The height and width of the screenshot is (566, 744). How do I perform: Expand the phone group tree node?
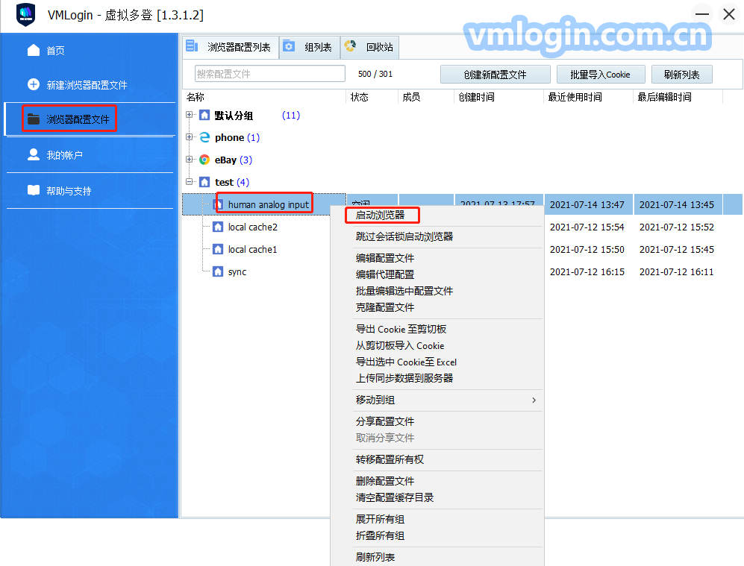point(190,137)
